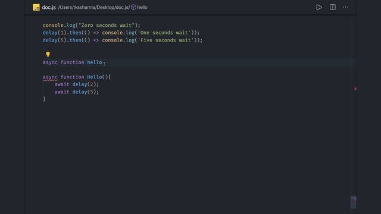Click the lightbulb quick-fix icon
This screenshot has width=381, height=214.
(x=48, y=54)
